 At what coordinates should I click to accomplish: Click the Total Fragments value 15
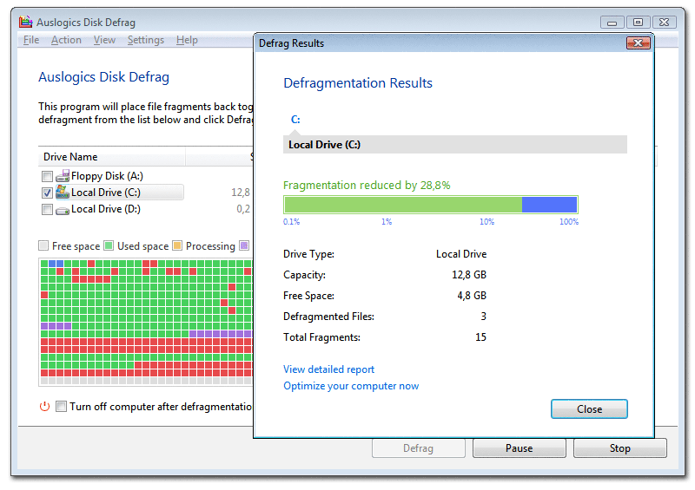tap(481, 337)
